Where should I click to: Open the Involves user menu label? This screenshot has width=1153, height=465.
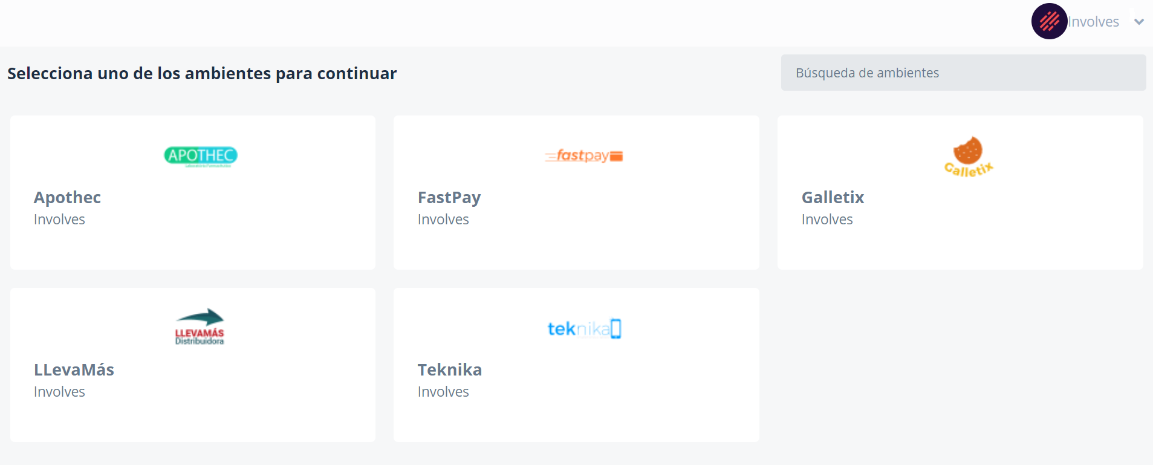point(1093,22)
